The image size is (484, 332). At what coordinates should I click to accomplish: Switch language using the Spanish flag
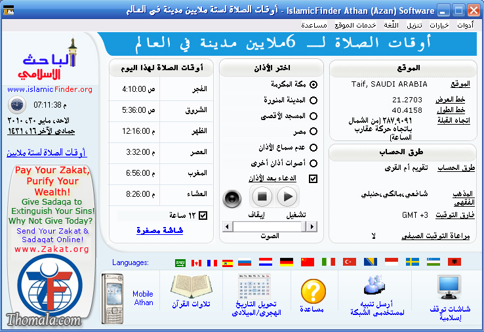point(228,263)
